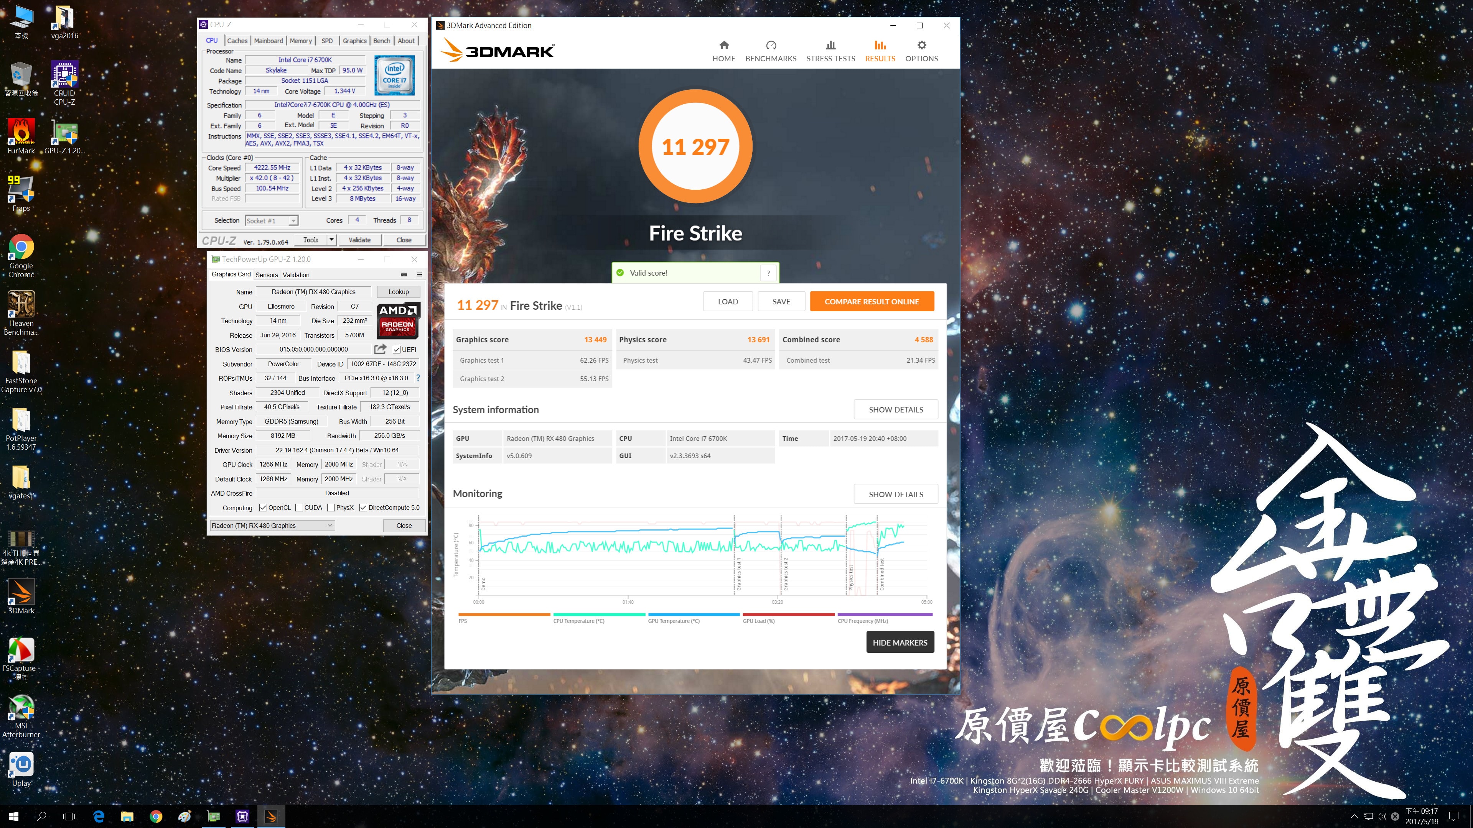Image resolution: width=1473 pixels, height=828 pixels.
Task: Open Fraps desktop icon
Action: 21,194
